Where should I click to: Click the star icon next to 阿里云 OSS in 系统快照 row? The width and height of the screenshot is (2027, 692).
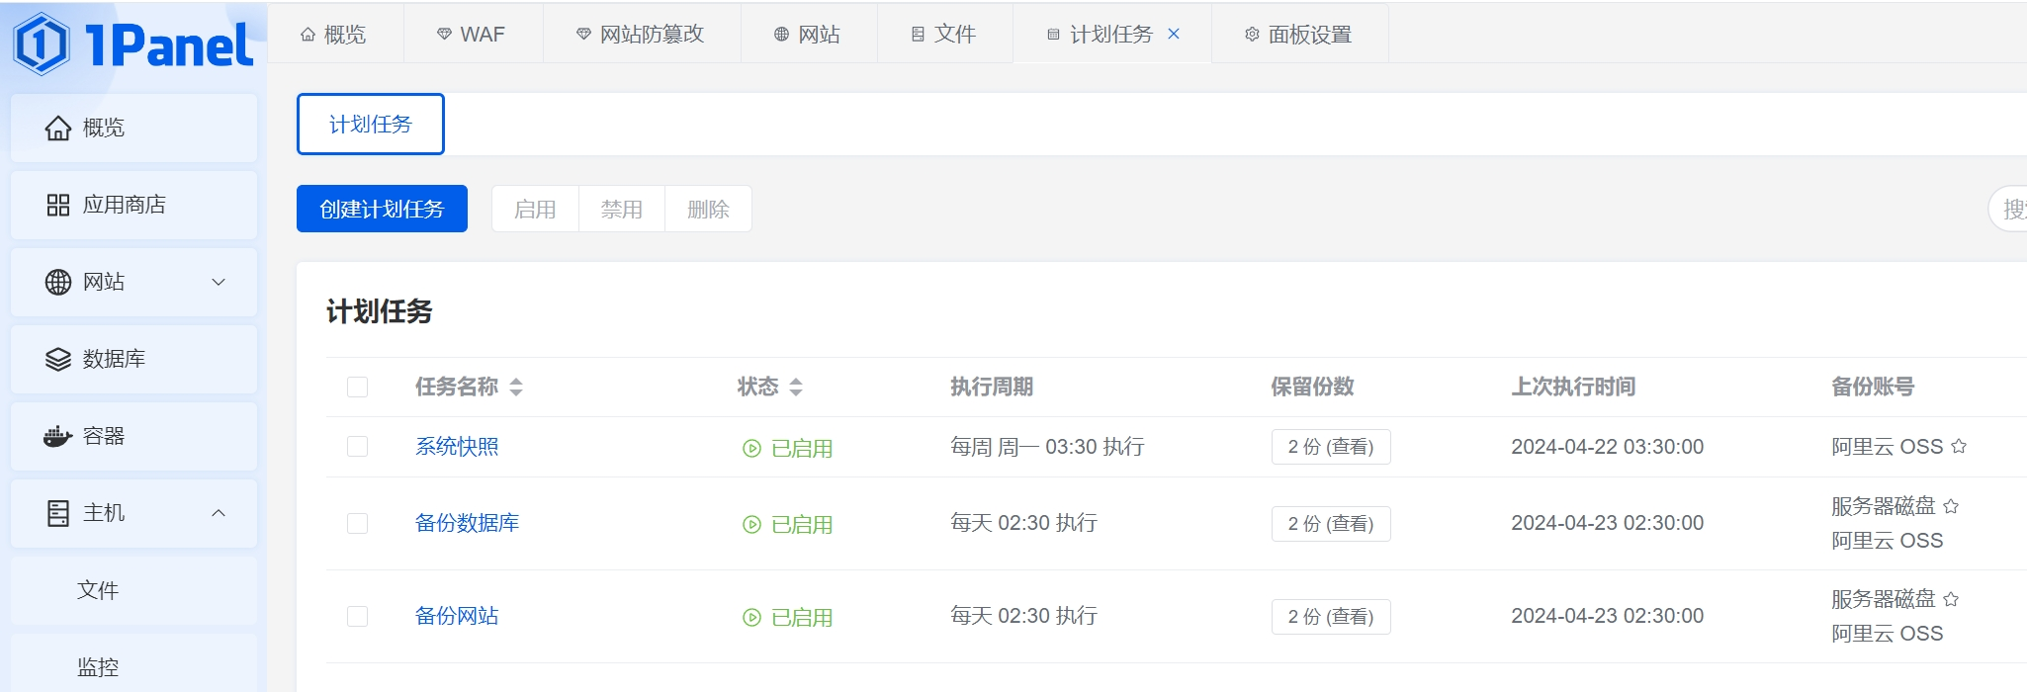tap(1959, 447)
